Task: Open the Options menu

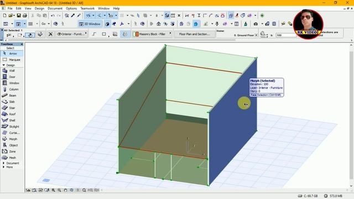Action: [x=71, y=8]
